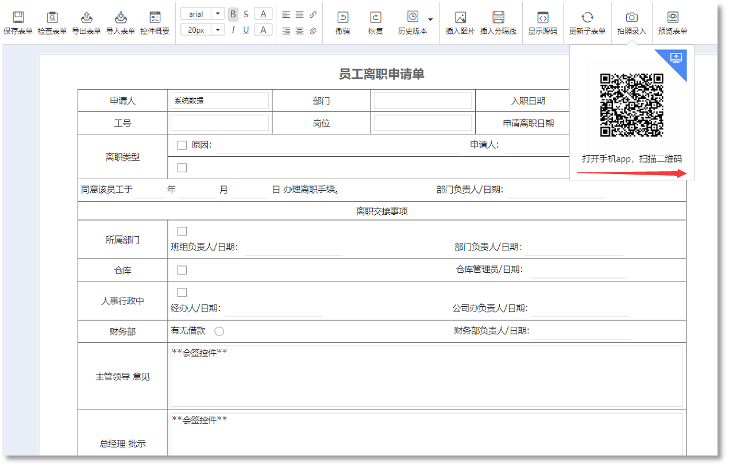Click the 部门 input field
This screenshot has height=467, width=729.
(x=423, y=101)
